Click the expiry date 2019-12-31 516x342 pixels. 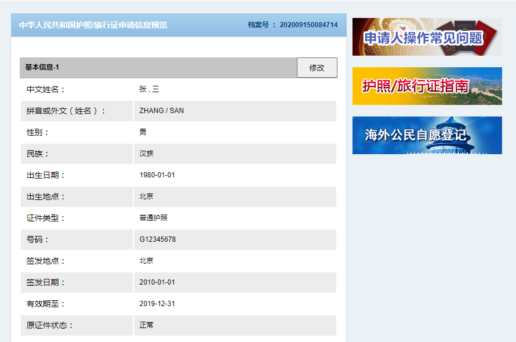pos(157,304)
